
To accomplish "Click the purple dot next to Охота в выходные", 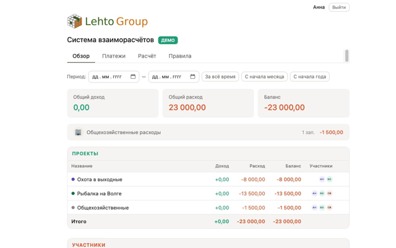I will point(73,179).
